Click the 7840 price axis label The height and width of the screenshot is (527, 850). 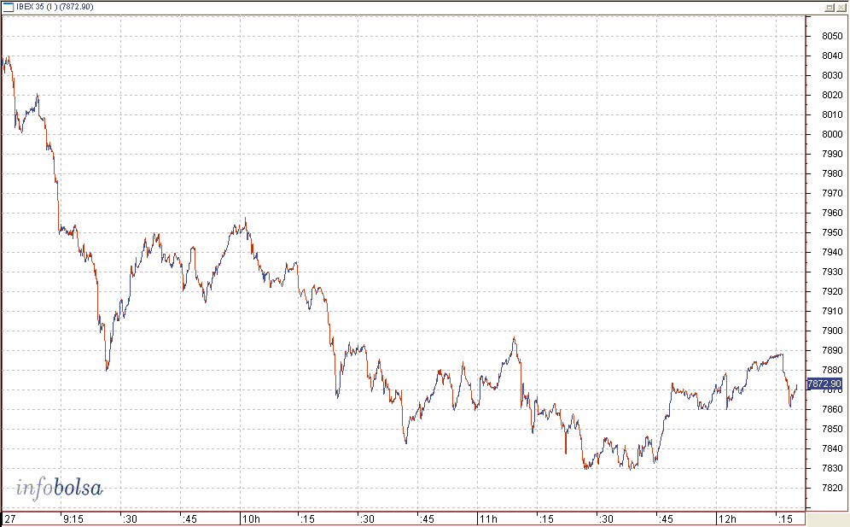(x=832, y=448)
